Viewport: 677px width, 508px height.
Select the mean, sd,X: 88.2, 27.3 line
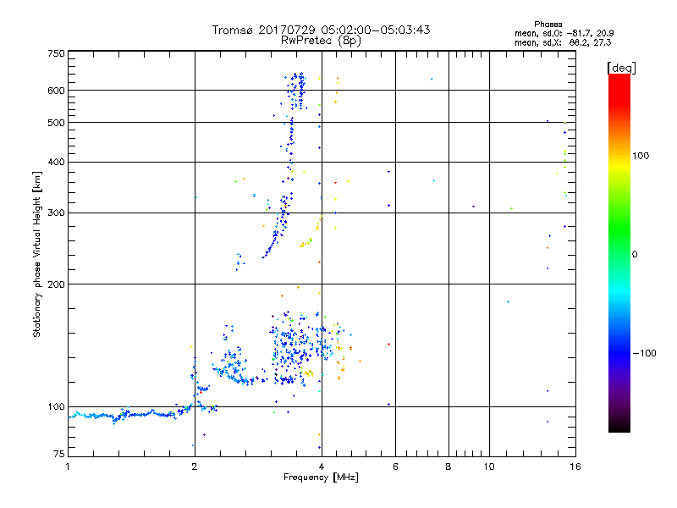coord(563,42)
